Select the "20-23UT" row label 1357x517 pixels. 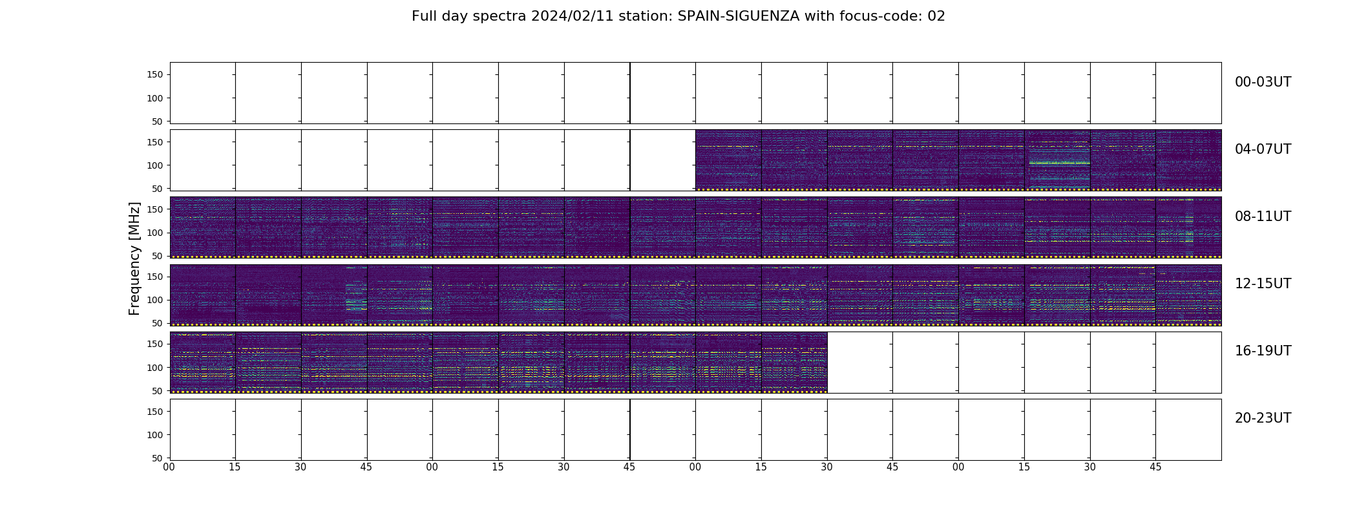click(x=1263, y=418)
